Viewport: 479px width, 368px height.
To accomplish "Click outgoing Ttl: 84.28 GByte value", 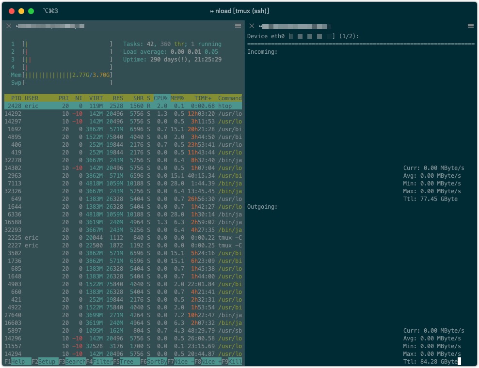I will point(431,362).
